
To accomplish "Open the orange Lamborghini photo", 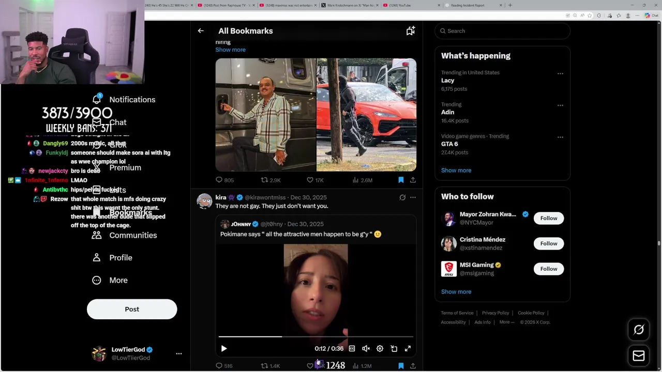I will [x=367, y=114].
